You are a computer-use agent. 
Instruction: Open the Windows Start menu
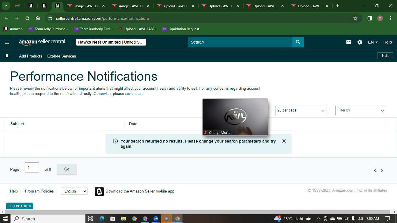(x=5, y=219)
